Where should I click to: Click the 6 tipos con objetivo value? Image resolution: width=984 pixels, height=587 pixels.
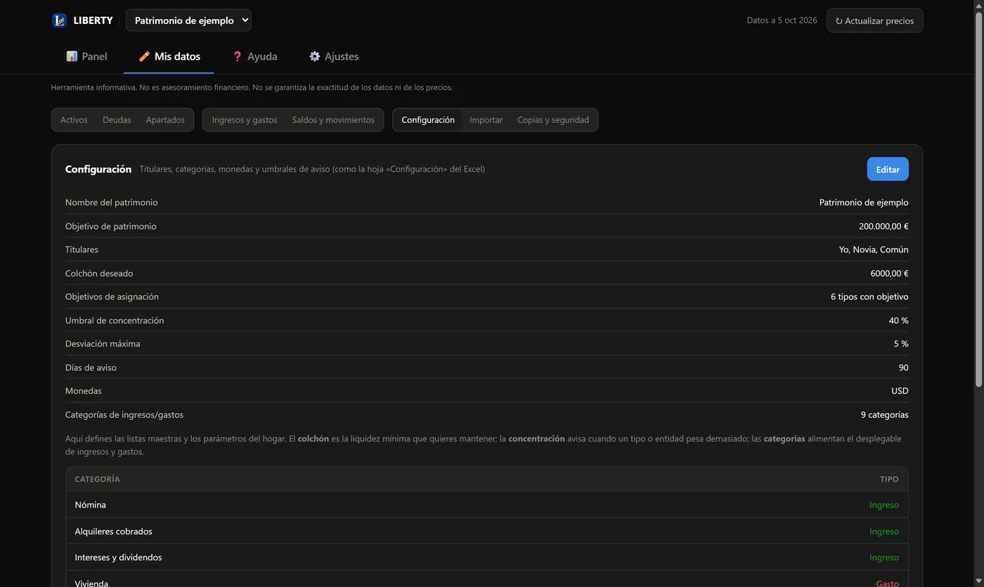coord(869,296)
